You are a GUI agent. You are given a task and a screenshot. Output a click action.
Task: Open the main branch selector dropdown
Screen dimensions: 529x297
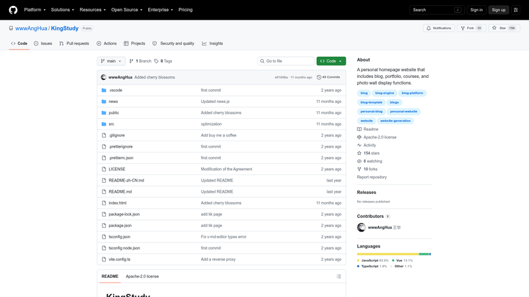pyautogui.click(x=111, y=61)
